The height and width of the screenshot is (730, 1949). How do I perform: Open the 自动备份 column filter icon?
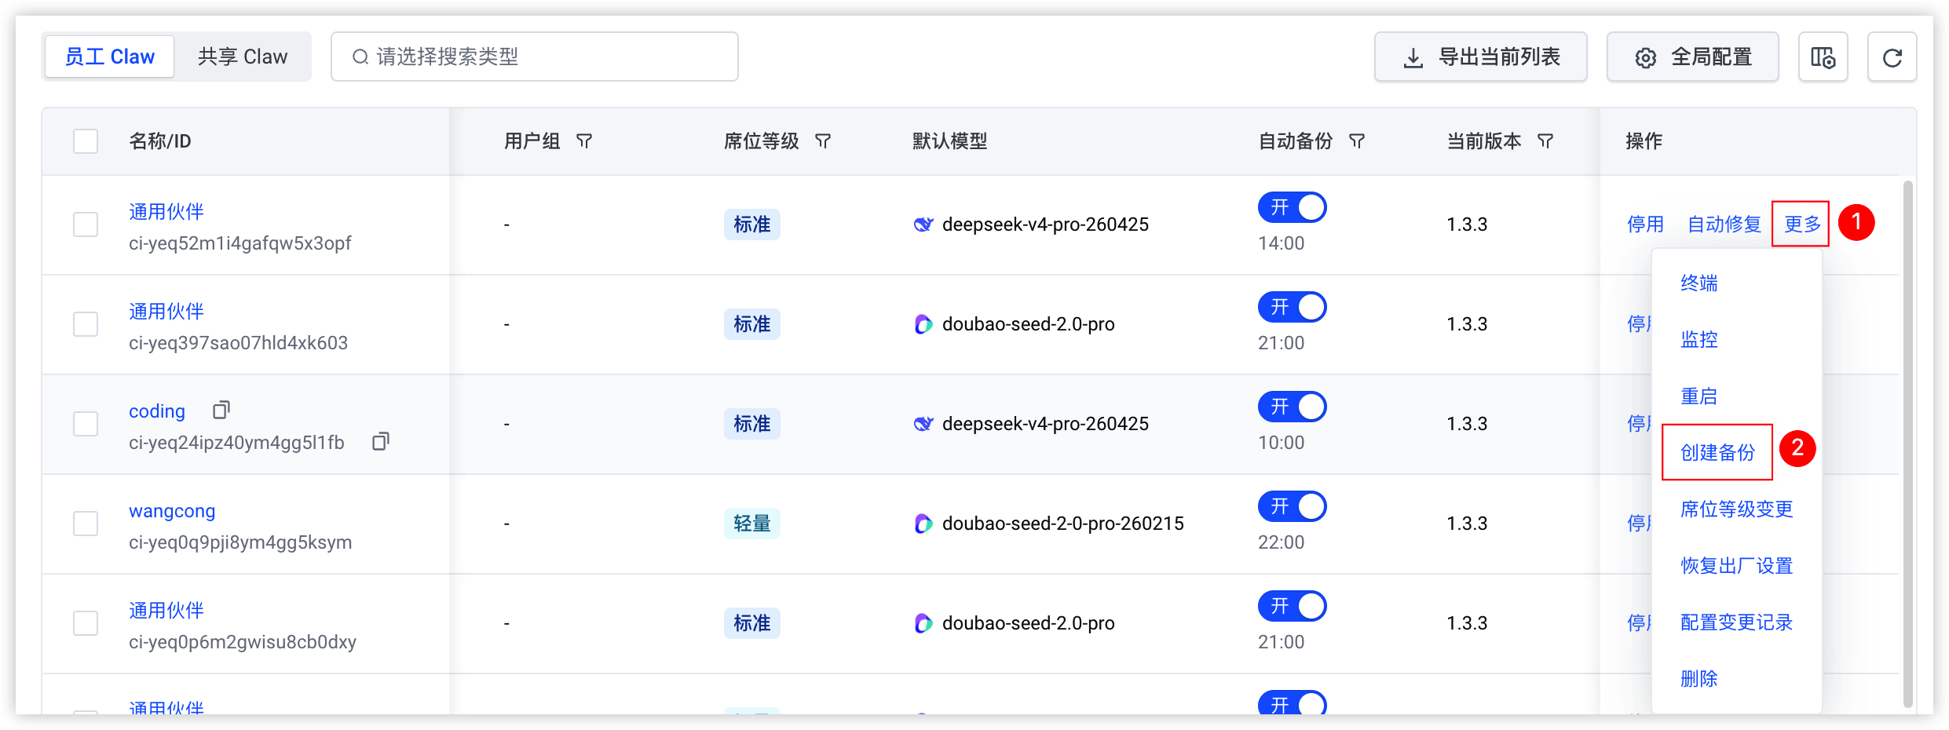point(1357,141)
